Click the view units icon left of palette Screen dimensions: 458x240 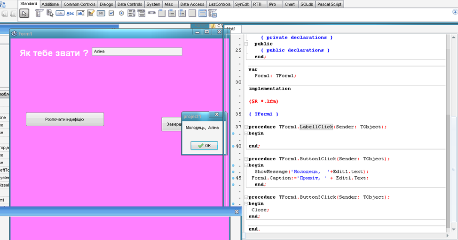coord(5,14)
